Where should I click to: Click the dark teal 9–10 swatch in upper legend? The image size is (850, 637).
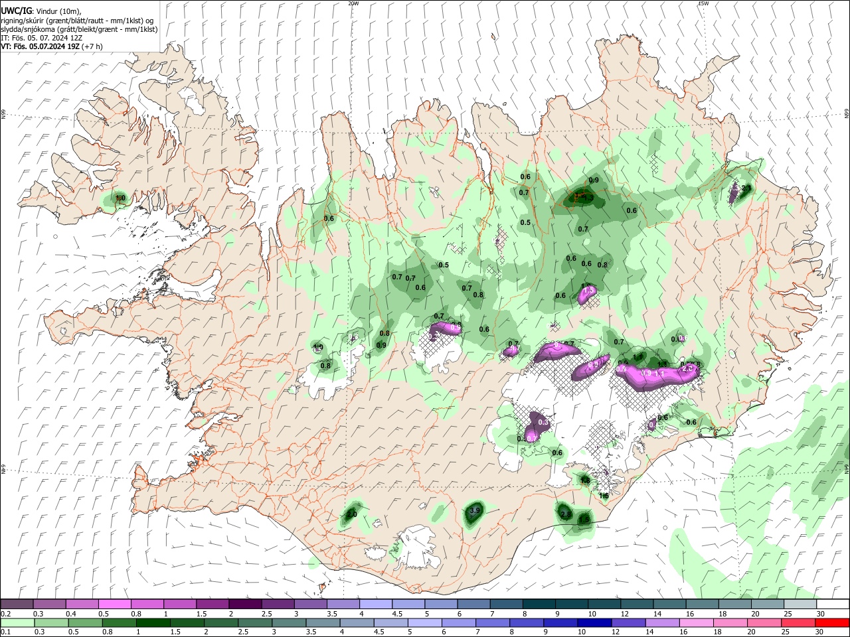(571, 604)
